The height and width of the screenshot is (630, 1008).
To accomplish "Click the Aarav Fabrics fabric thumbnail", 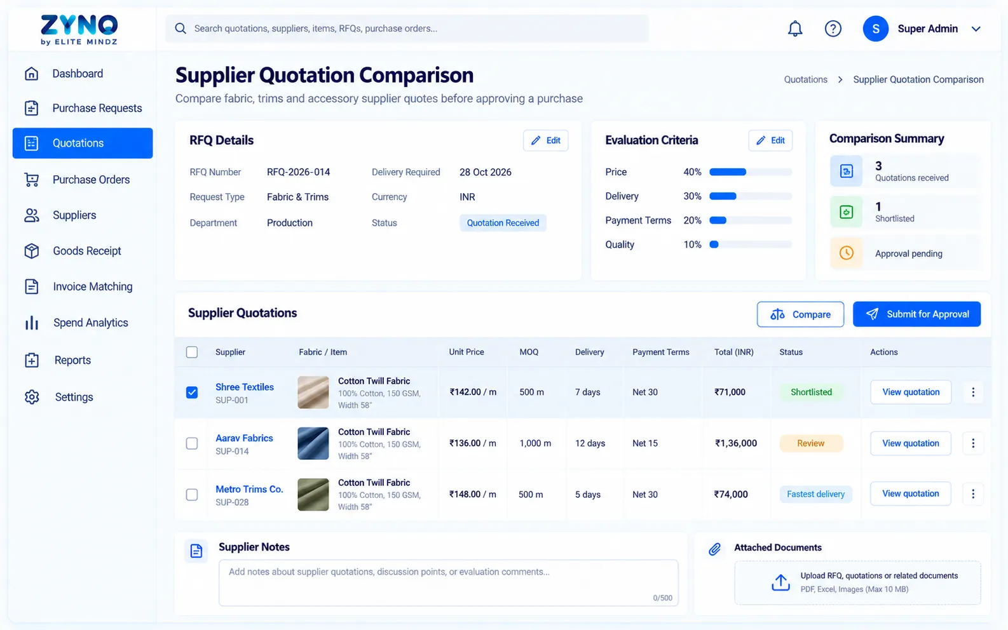I will coord(313,443).
